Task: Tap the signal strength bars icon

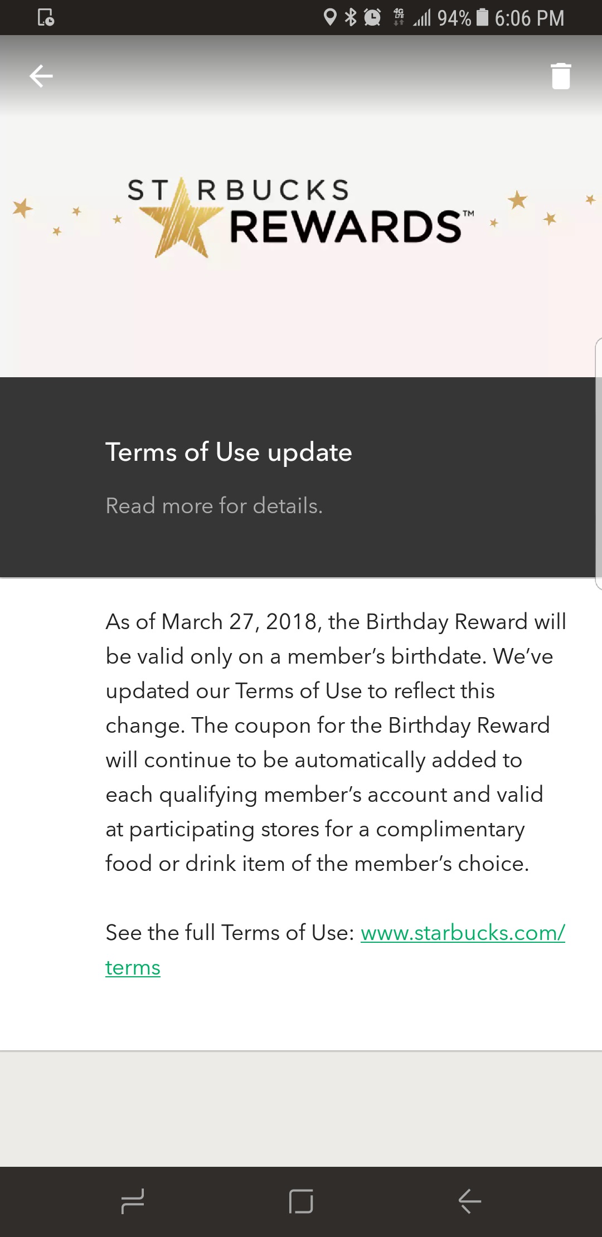Action: pyautogui.click(x=422, y=18)
